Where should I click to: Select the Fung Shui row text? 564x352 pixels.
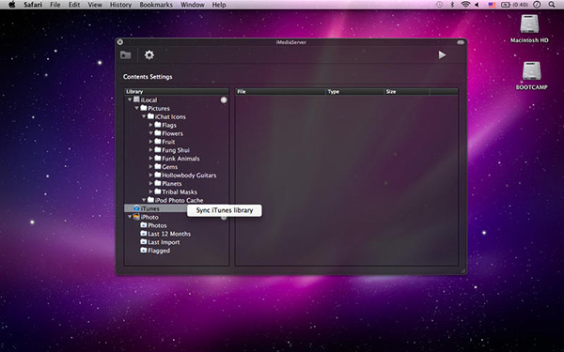coord(176,150)
